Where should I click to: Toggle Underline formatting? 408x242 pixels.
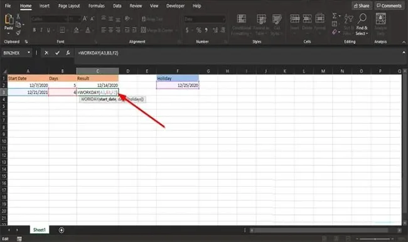tap(48, 30)
